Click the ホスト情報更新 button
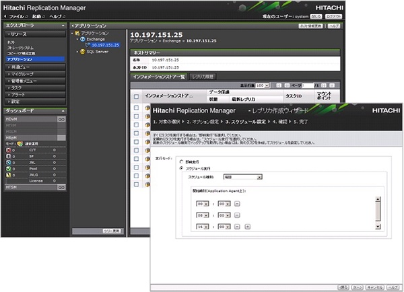The width and height of the screenshot is (404, 292). pyautogui.click(x=310, y=26)
